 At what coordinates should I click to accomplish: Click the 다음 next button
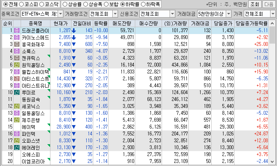[x=269, y=4]
